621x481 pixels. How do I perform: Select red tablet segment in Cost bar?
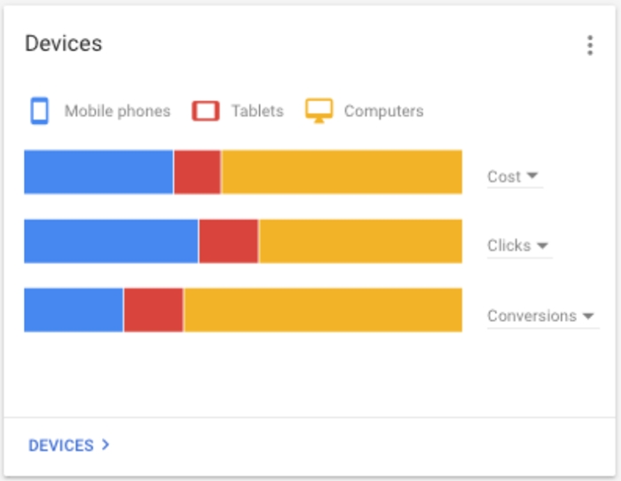[x=197, y=172]
